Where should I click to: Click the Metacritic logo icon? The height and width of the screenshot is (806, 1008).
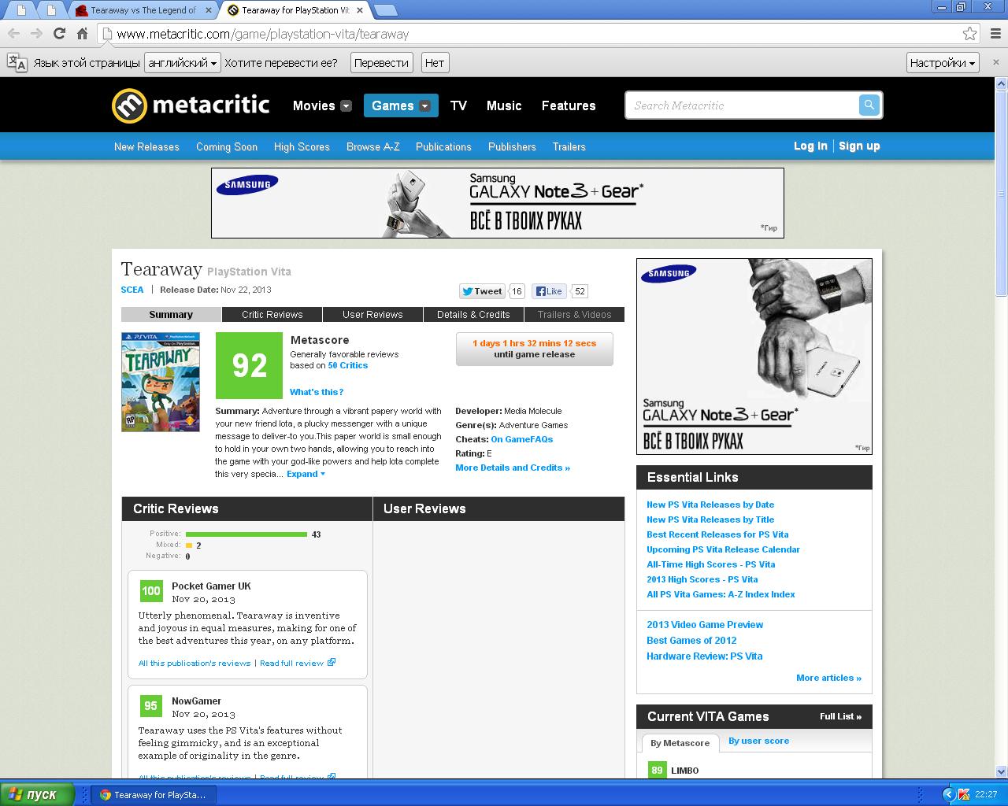[x=129, y=105]
